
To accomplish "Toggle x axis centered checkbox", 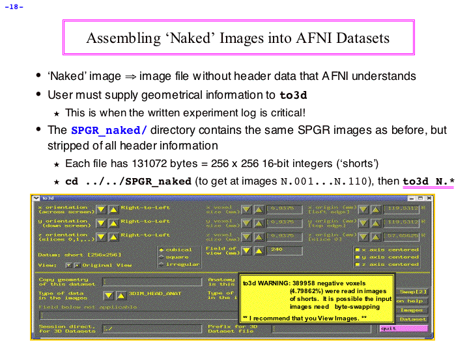I will click(356, 250).
